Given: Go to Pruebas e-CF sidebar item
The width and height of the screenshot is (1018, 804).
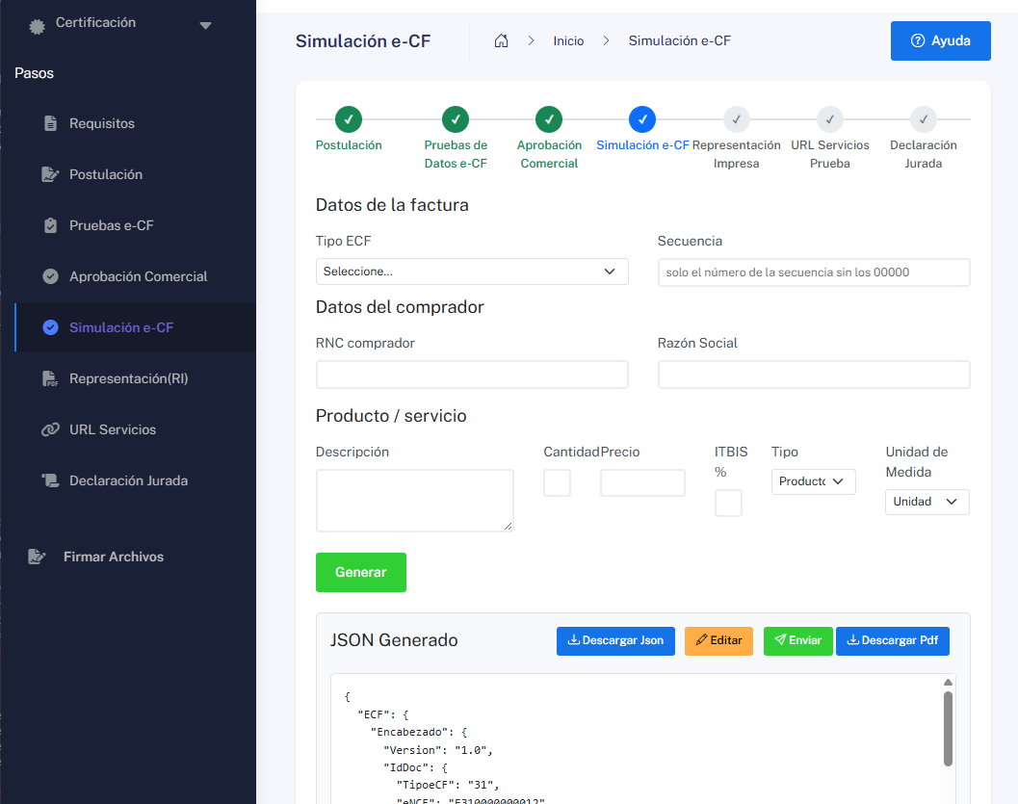Looking at the screenshot, I should 112,225.
